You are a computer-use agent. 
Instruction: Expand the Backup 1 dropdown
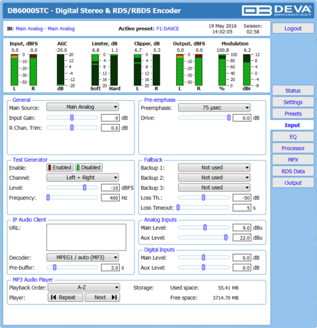click(x=214, y=167)
